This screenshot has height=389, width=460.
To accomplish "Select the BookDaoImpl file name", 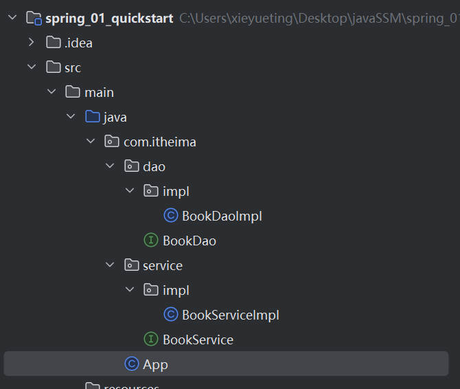I will [222, 216].
